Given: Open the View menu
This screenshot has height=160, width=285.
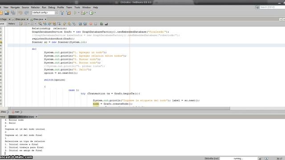Looking at the screenshot, I should 6,8.
